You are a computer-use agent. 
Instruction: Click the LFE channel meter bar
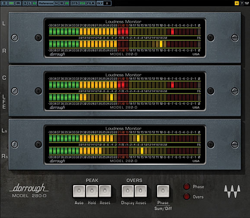pos(125,97)
